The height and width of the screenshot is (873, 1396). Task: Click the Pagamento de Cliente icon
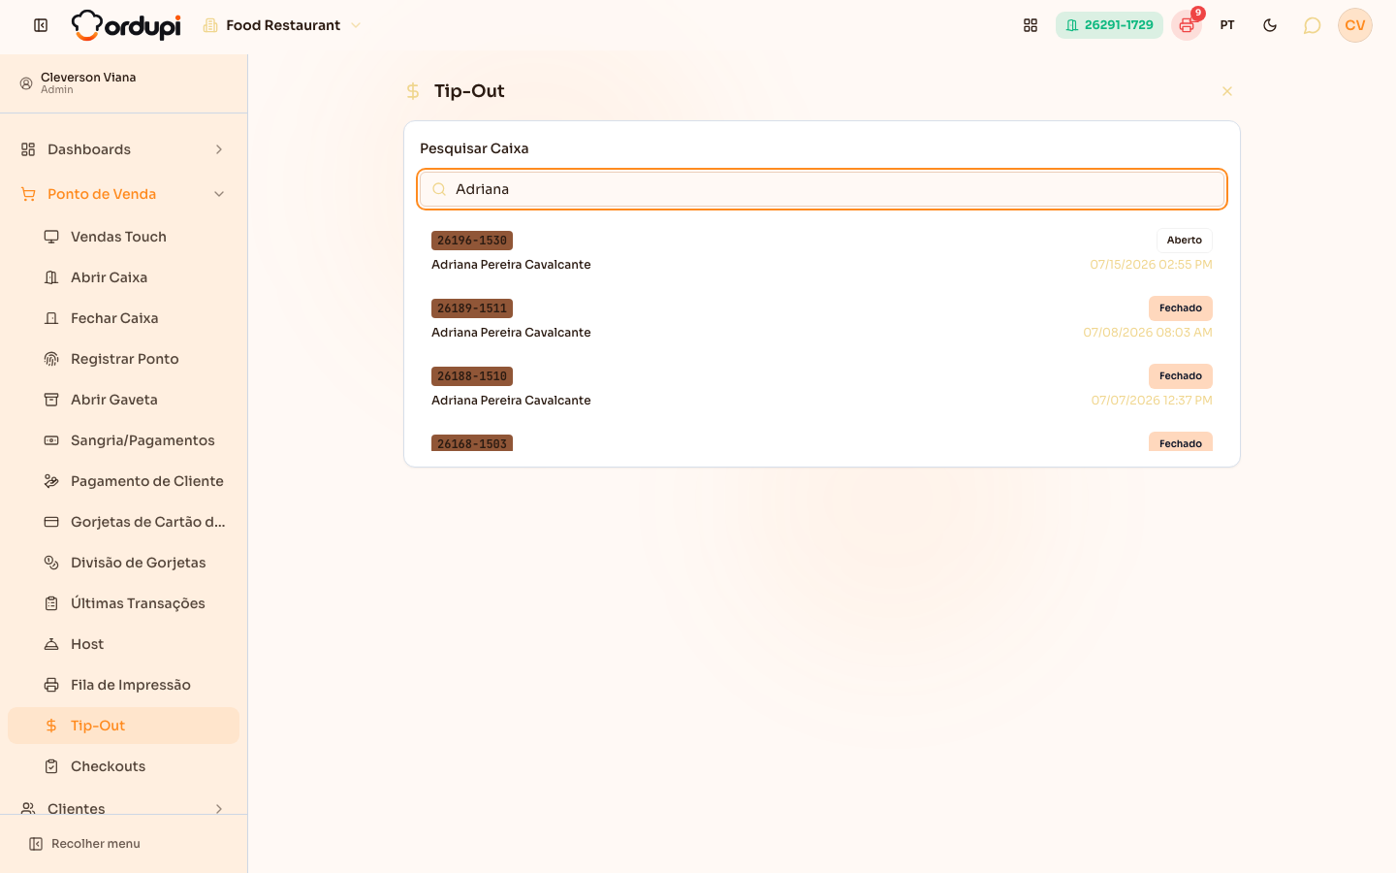click(51, 481)
